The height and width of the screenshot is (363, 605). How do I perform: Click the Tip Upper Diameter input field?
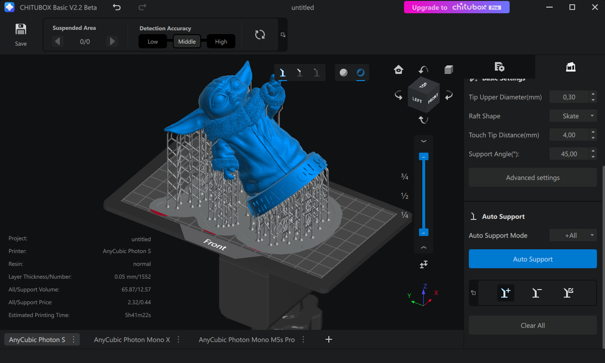(568, 97)
